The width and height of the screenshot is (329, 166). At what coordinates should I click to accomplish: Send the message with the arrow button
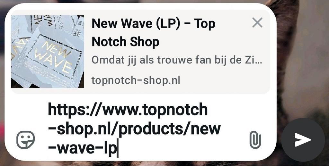(x=303, y=140)
